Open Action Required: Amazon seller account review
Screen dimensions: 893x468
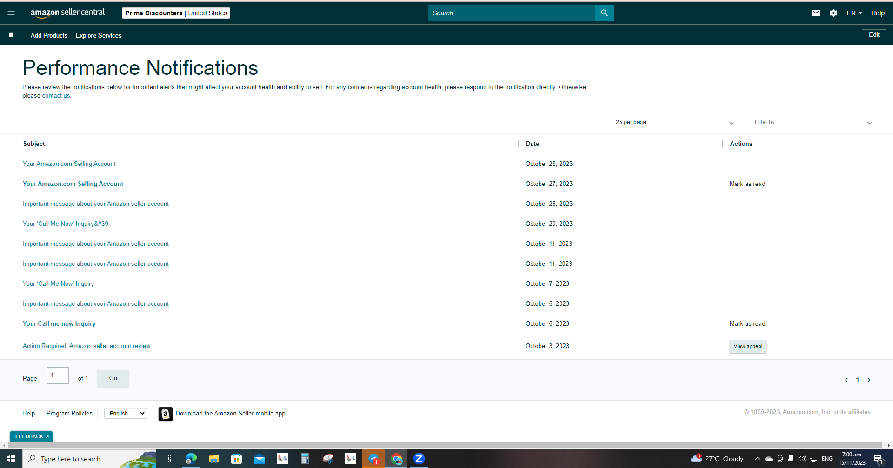[x=87, y=346]
